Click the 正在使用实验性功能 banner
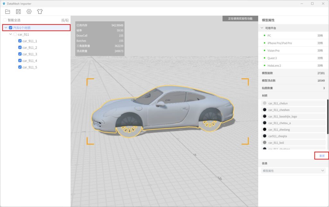Viewport: 329px width, 207px height. 240,19
